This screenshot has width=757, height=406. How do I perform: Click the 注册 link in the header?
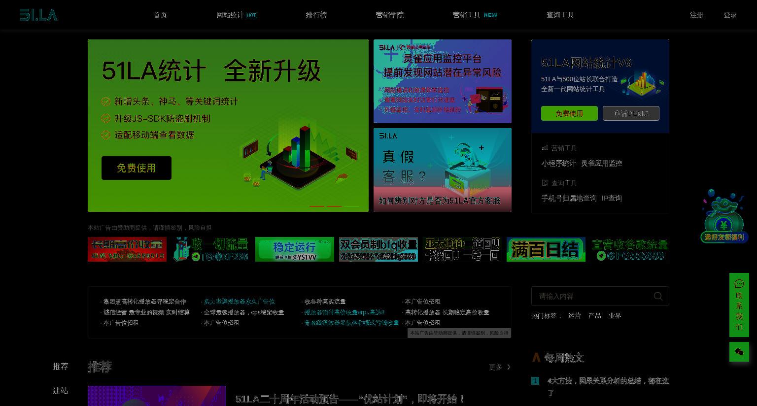tap(696, 15)
